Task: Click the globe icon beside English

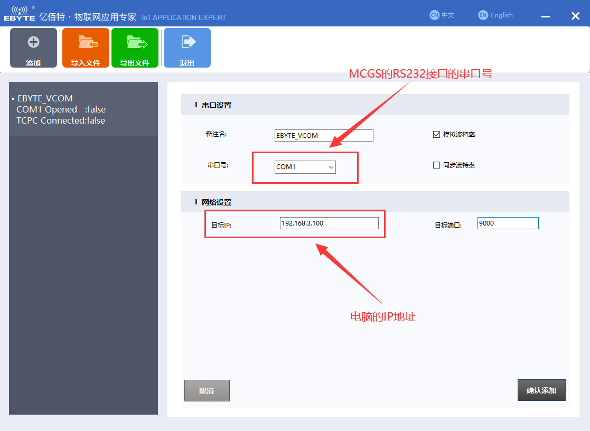Action: click(x=482, y=15)
